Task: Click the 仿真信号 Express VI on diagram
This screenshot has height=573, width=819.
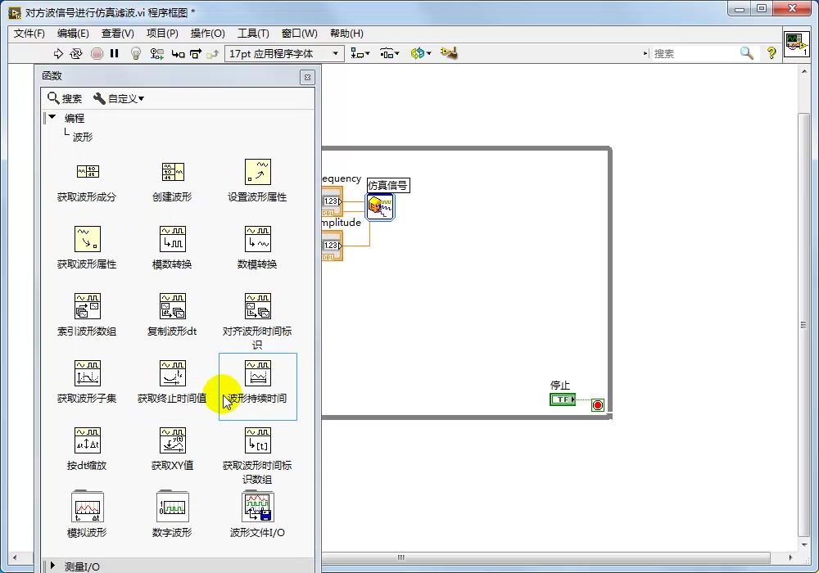Action: (x=379, y=207)
